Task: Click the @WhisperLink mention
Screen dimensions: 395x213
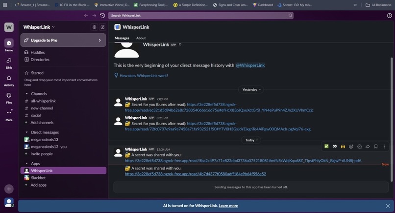Action: click(250, 65)
